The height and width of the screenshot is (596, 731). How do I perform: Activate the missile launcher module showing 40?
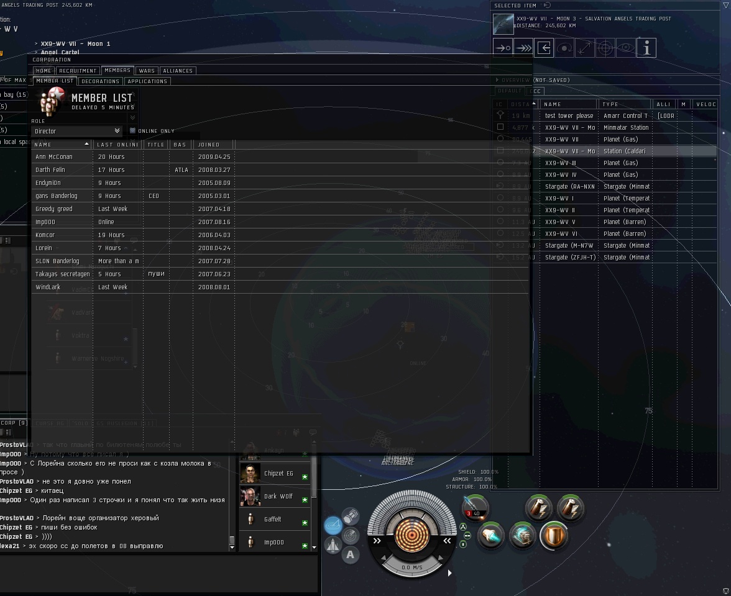coord(476,508)
